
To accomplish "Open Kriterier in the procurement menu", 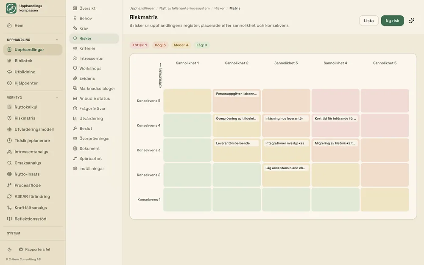I will 94,48.
